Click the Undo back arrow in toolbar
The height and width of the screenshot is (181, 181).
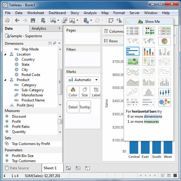17,21
